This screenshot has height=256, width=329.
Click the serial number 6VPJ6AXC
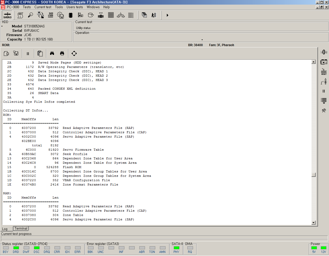tap(32, 30)
